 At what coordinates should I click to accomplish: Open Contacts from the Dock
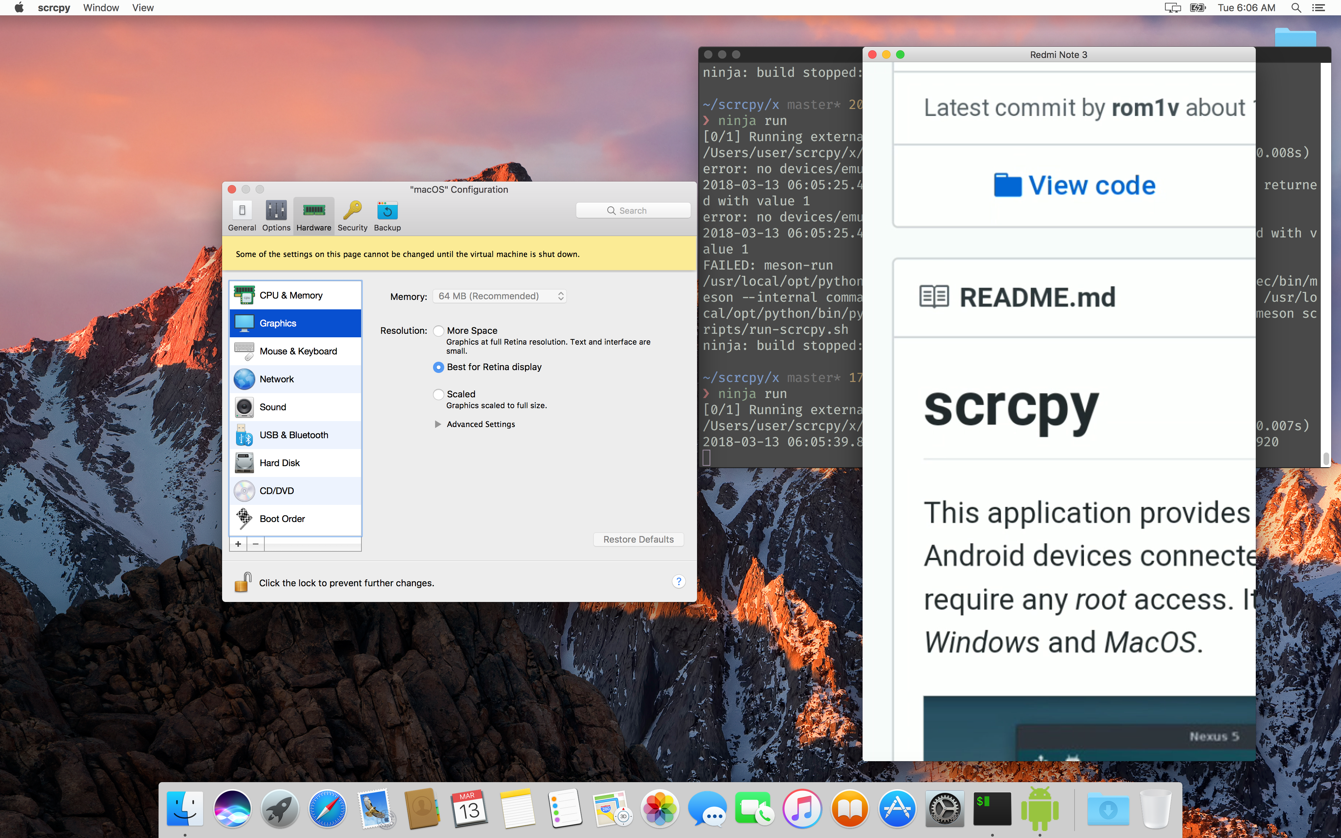[422, 809]
